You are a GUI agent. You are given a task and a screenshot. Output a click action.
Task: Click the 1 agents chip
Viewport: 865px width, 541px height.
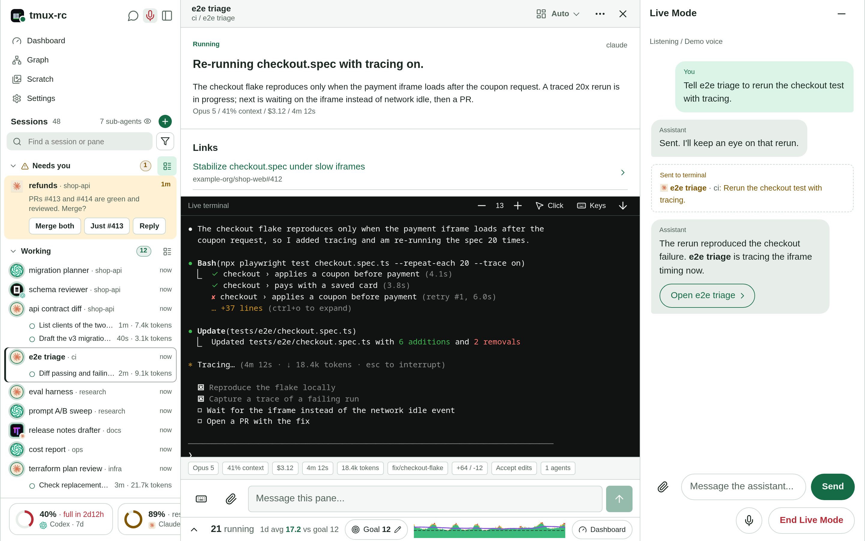tap(558, 468)
